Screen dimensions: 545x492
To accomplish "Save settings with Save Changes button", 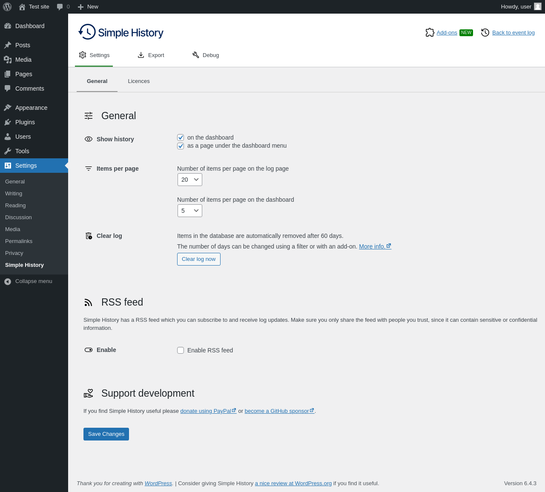I will coord(106,434).
